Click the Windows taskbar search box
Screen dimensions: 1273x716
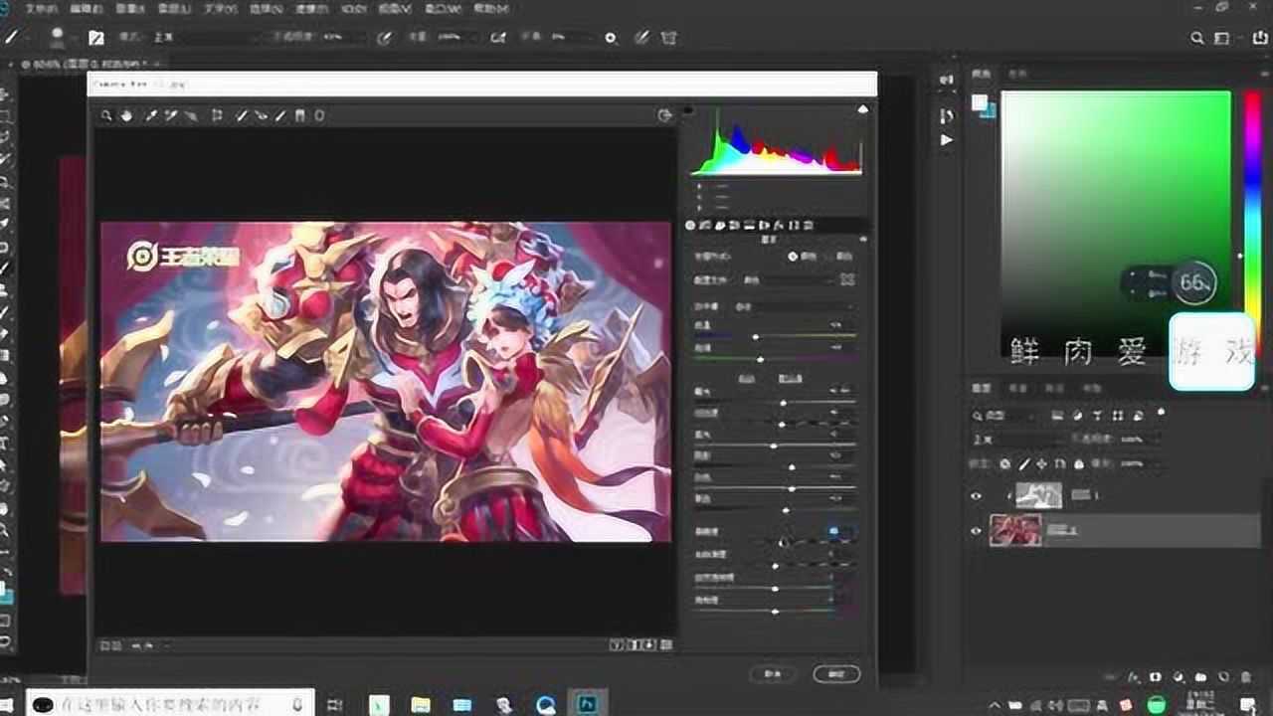170,704
